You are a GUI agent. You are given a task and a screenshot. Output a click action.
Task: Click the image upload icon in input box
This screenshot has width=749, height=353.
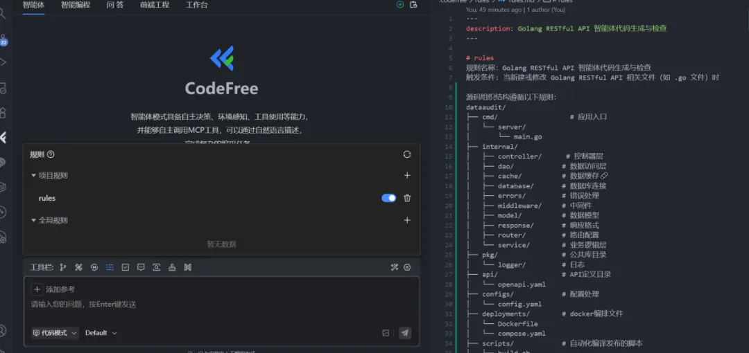coord(386,333)
